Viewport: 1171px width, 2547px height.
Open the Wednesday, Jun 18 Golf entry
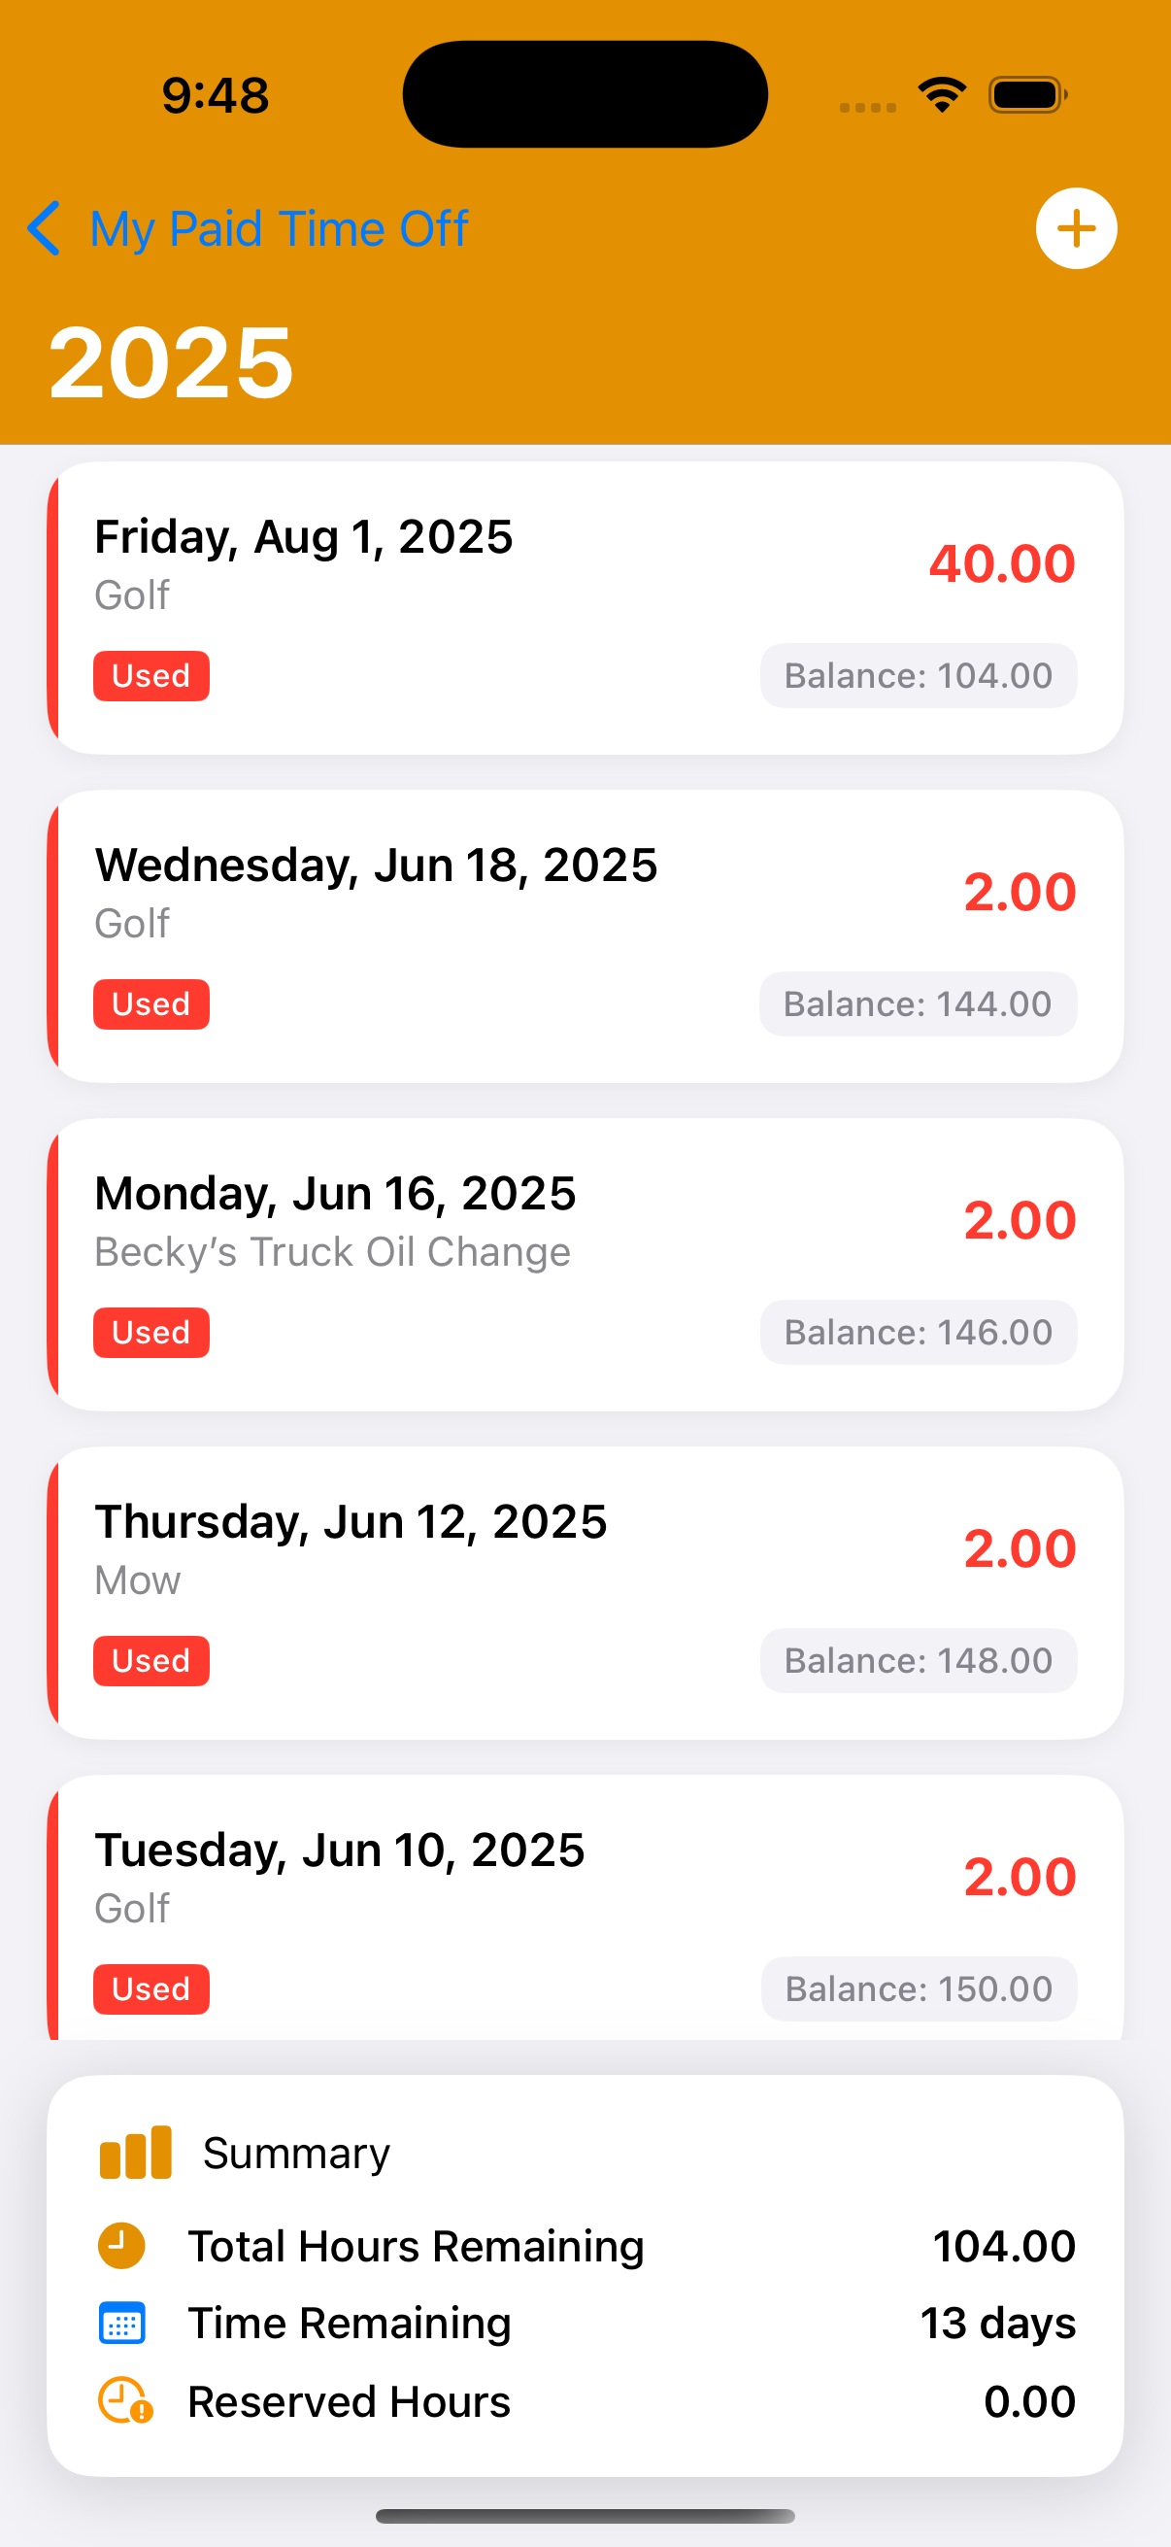[583, 935]
